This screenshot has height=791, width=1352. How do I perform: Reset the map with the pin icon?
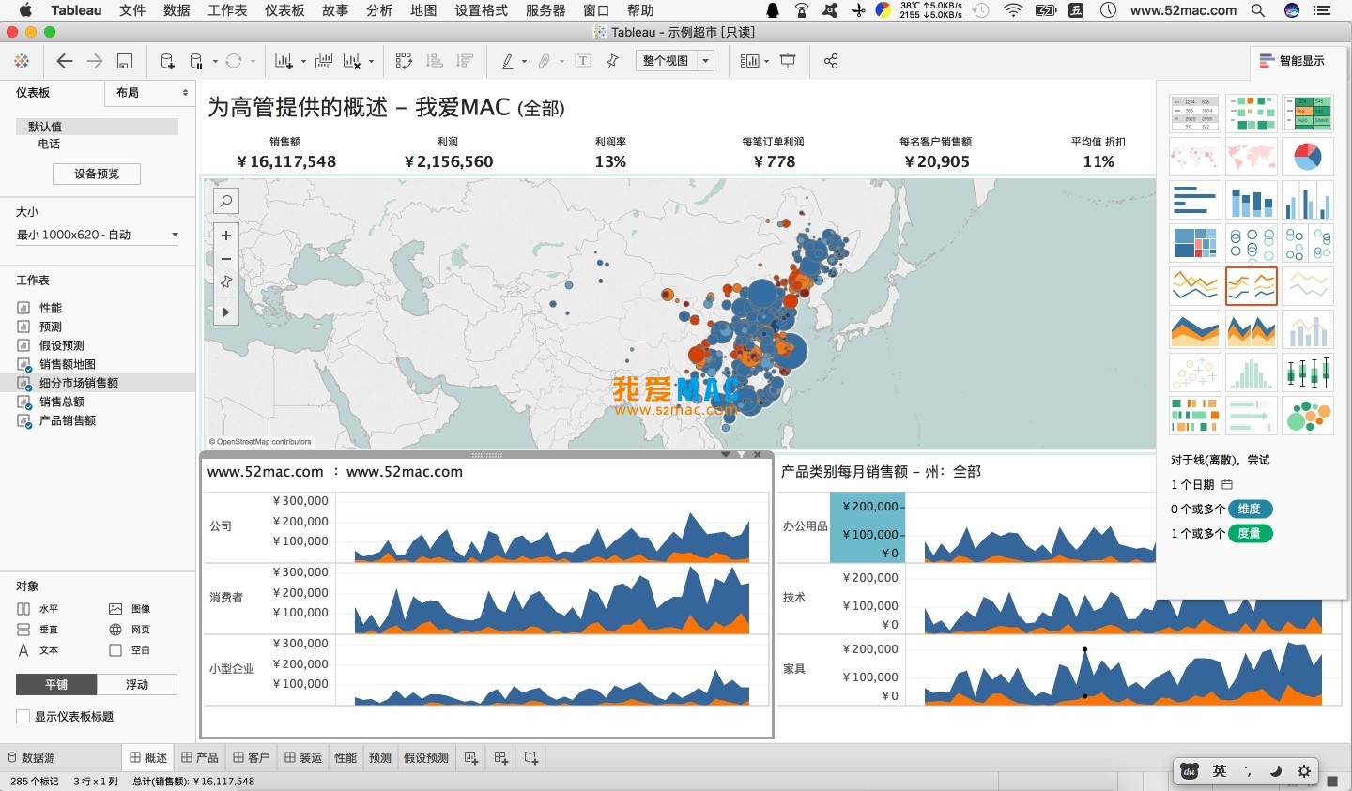(x=225, y=281)
